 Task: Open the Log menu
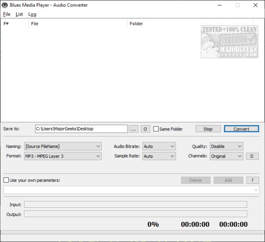pyautogui.click(x=32, y=14)
